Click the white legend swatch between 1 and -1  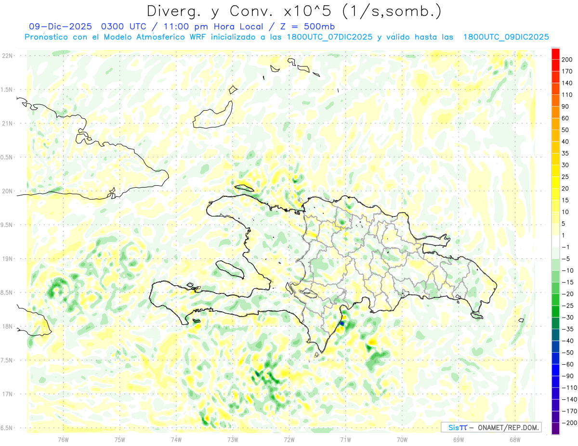click(555, 241)
